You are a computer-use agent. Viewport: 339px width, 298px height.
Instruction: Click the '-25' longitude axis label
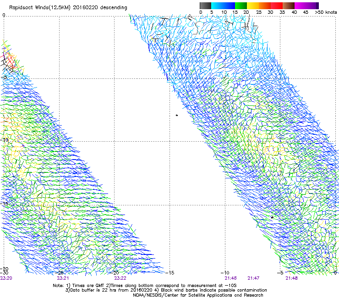[60, 273]
